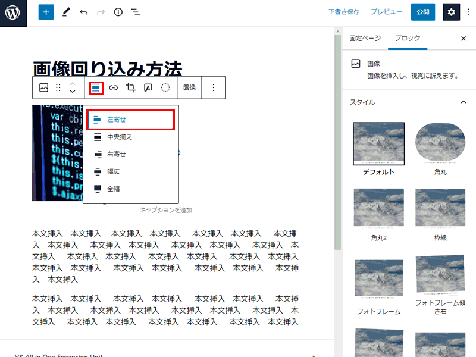Toggle the settings gear sidebar button
Image resolution: width=476 pixels, height=357 pixels.
pyautogui.click(x=451, y=12)
